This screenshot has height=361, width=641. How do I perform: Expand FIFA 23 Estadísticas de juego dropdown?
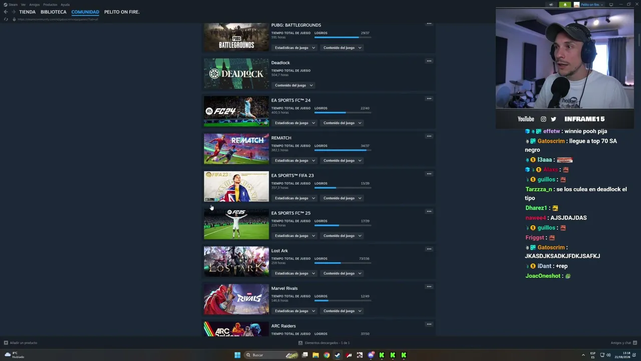(295, 198)
